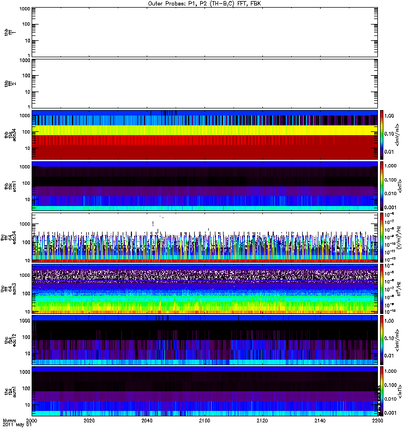Click the (V/m)²/Hz color bar of thc edc34
The width and height of the screenshot is (409, 436).
click(x=382, y=238)
